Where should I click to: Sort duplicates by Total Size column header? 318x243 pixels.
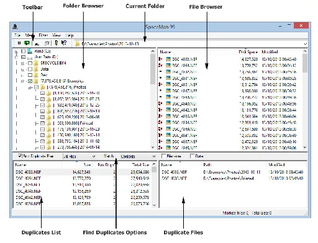(140, 165)
